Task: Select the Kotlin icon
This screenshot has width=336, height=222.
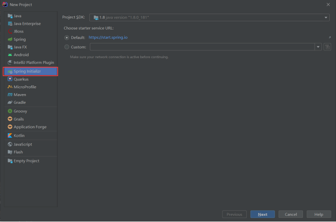Action: 10,136
